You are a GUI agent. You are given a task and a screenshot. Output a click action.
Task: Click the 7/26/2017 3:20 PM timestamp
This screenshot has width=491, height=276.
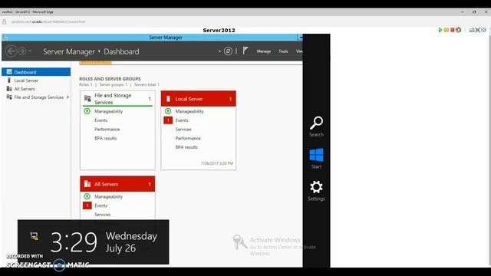point(216,163)
